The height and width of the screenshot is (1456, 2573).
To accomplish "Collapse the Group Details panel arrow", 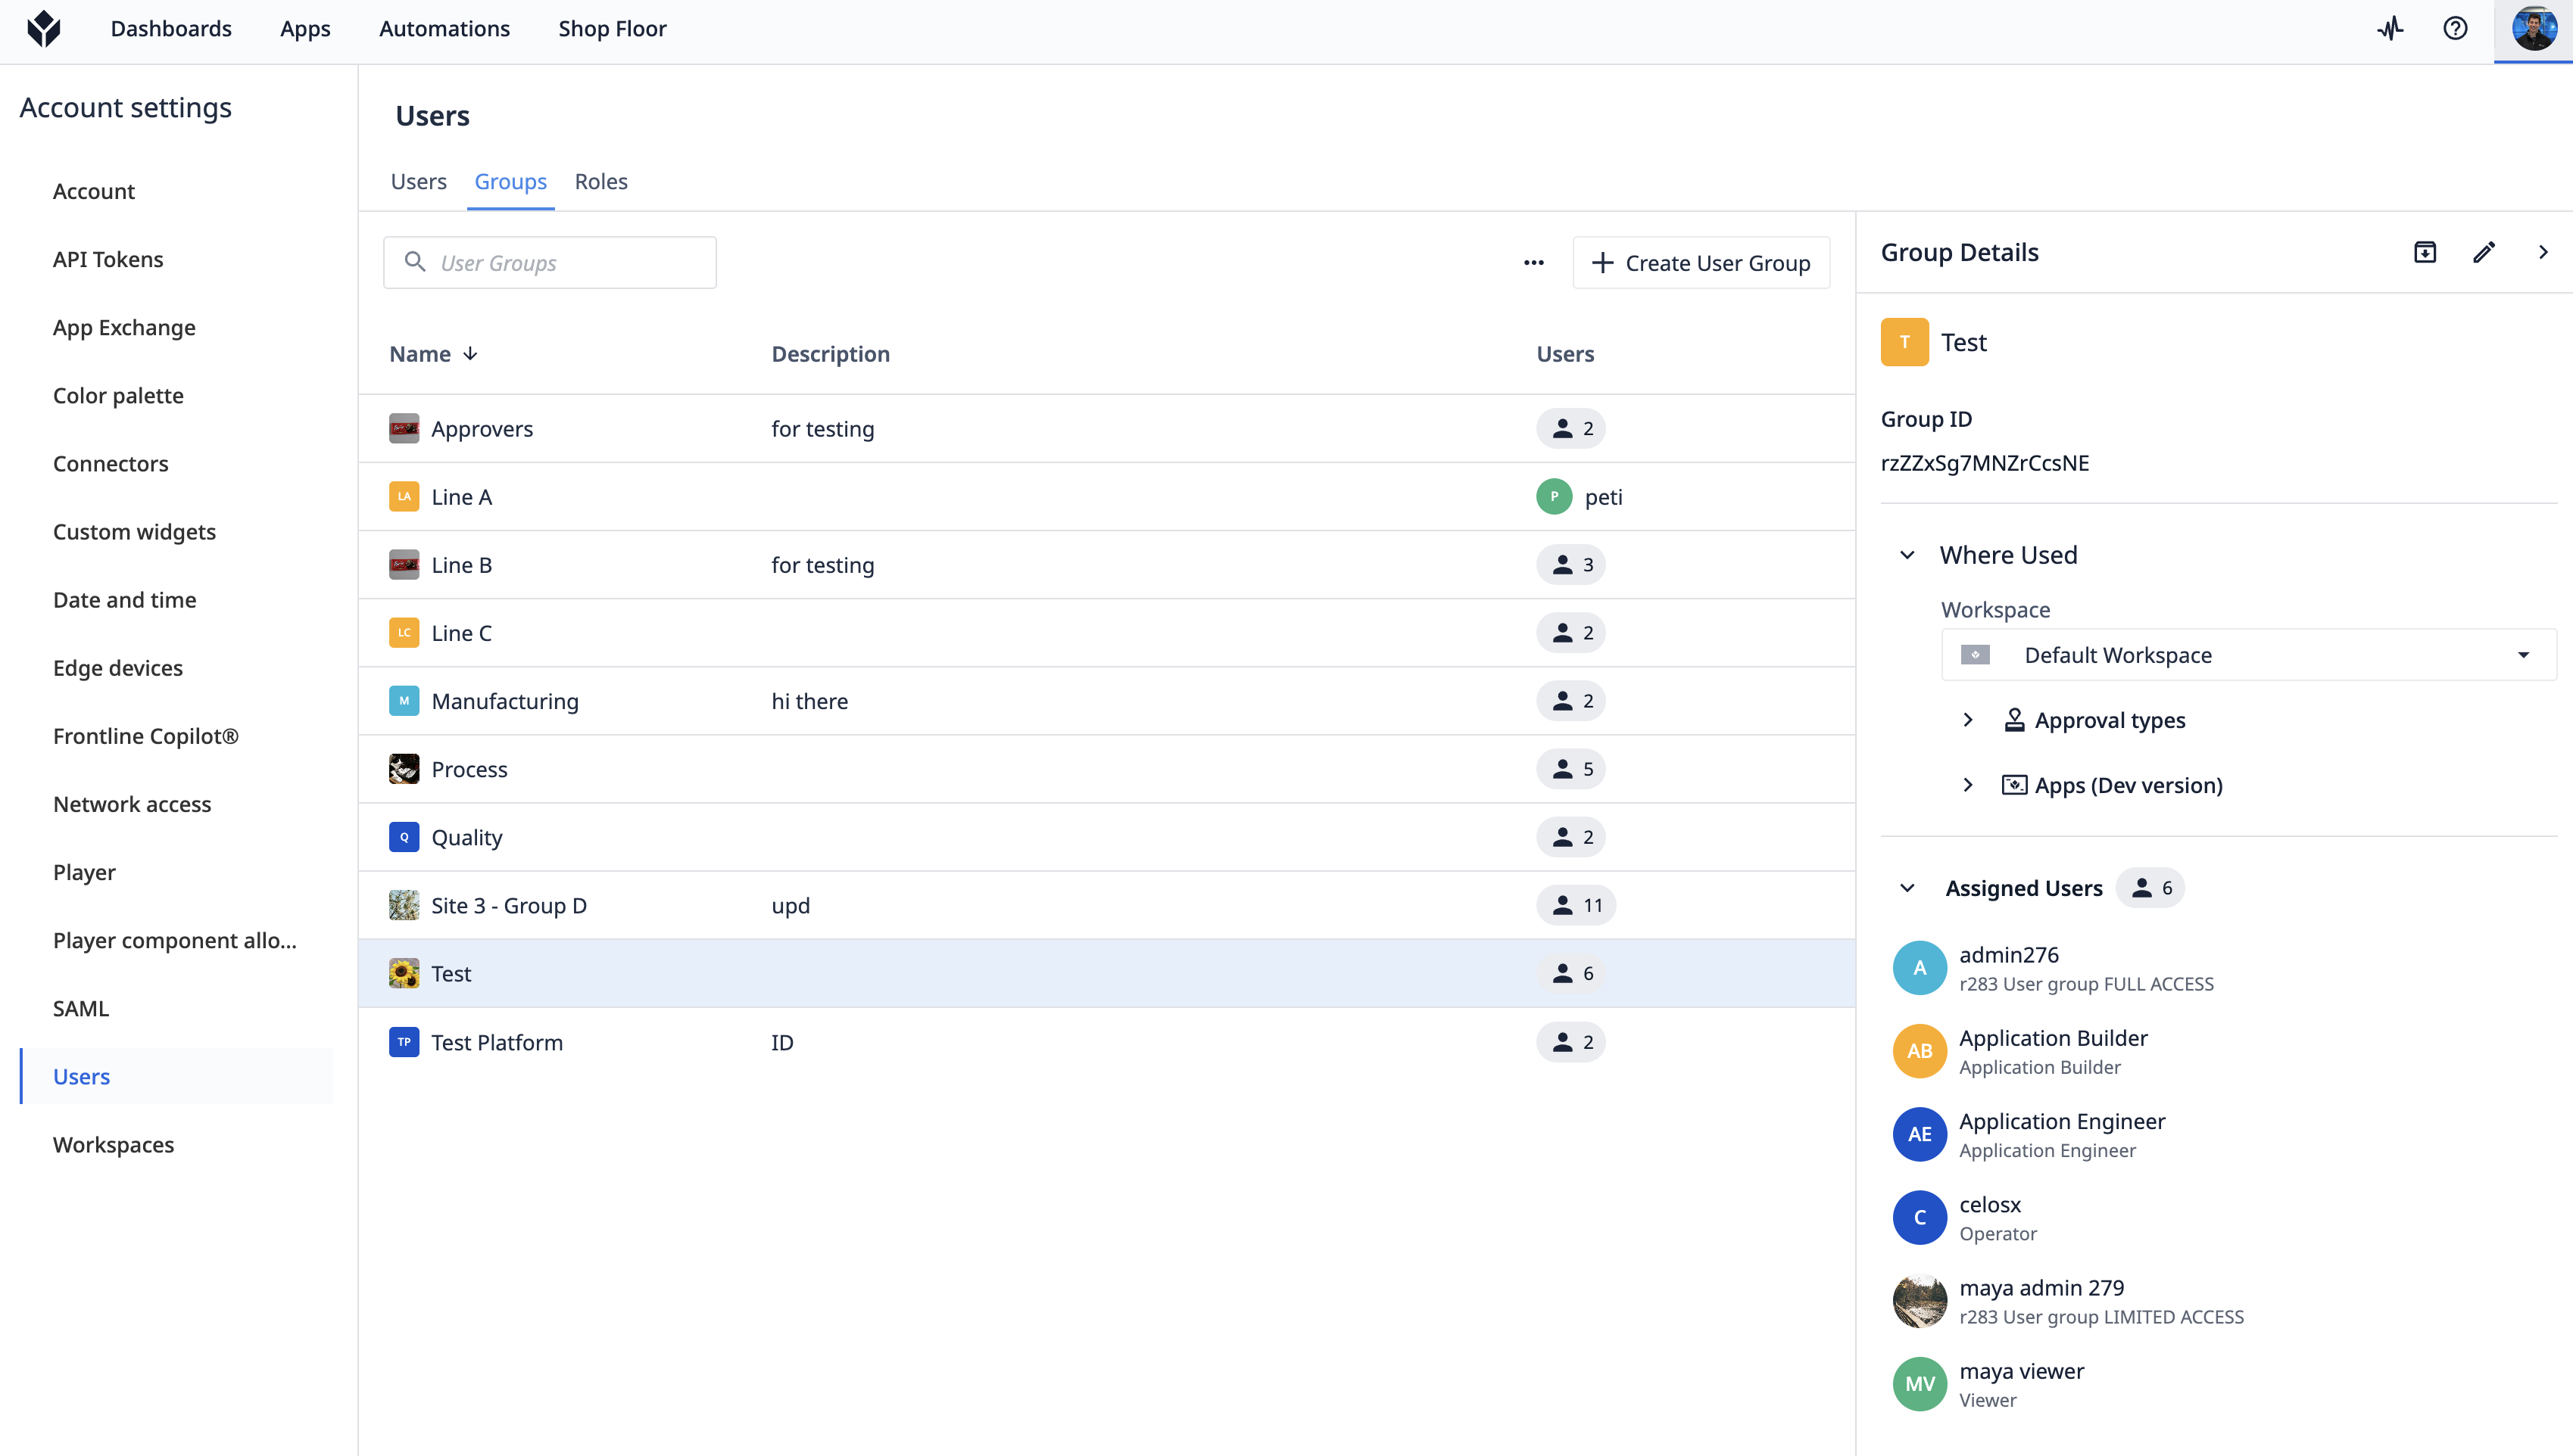I will click(x=2543, y=252).
